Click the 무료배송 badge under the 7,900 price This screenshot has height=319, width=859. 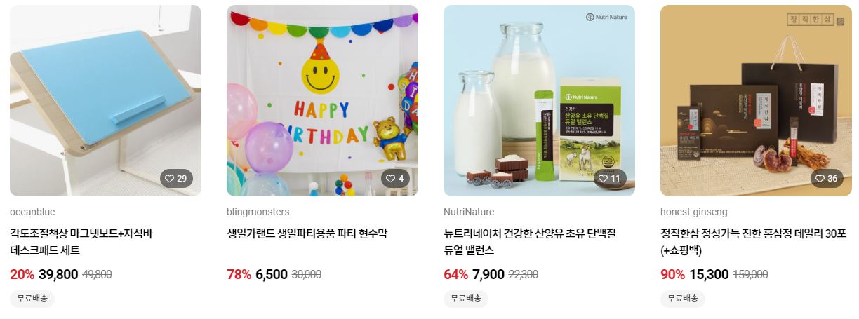click(x=466, y=298)
